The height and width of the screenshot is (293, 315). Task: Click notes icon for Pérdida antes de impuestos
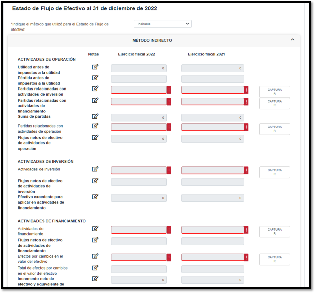[95, 78]
